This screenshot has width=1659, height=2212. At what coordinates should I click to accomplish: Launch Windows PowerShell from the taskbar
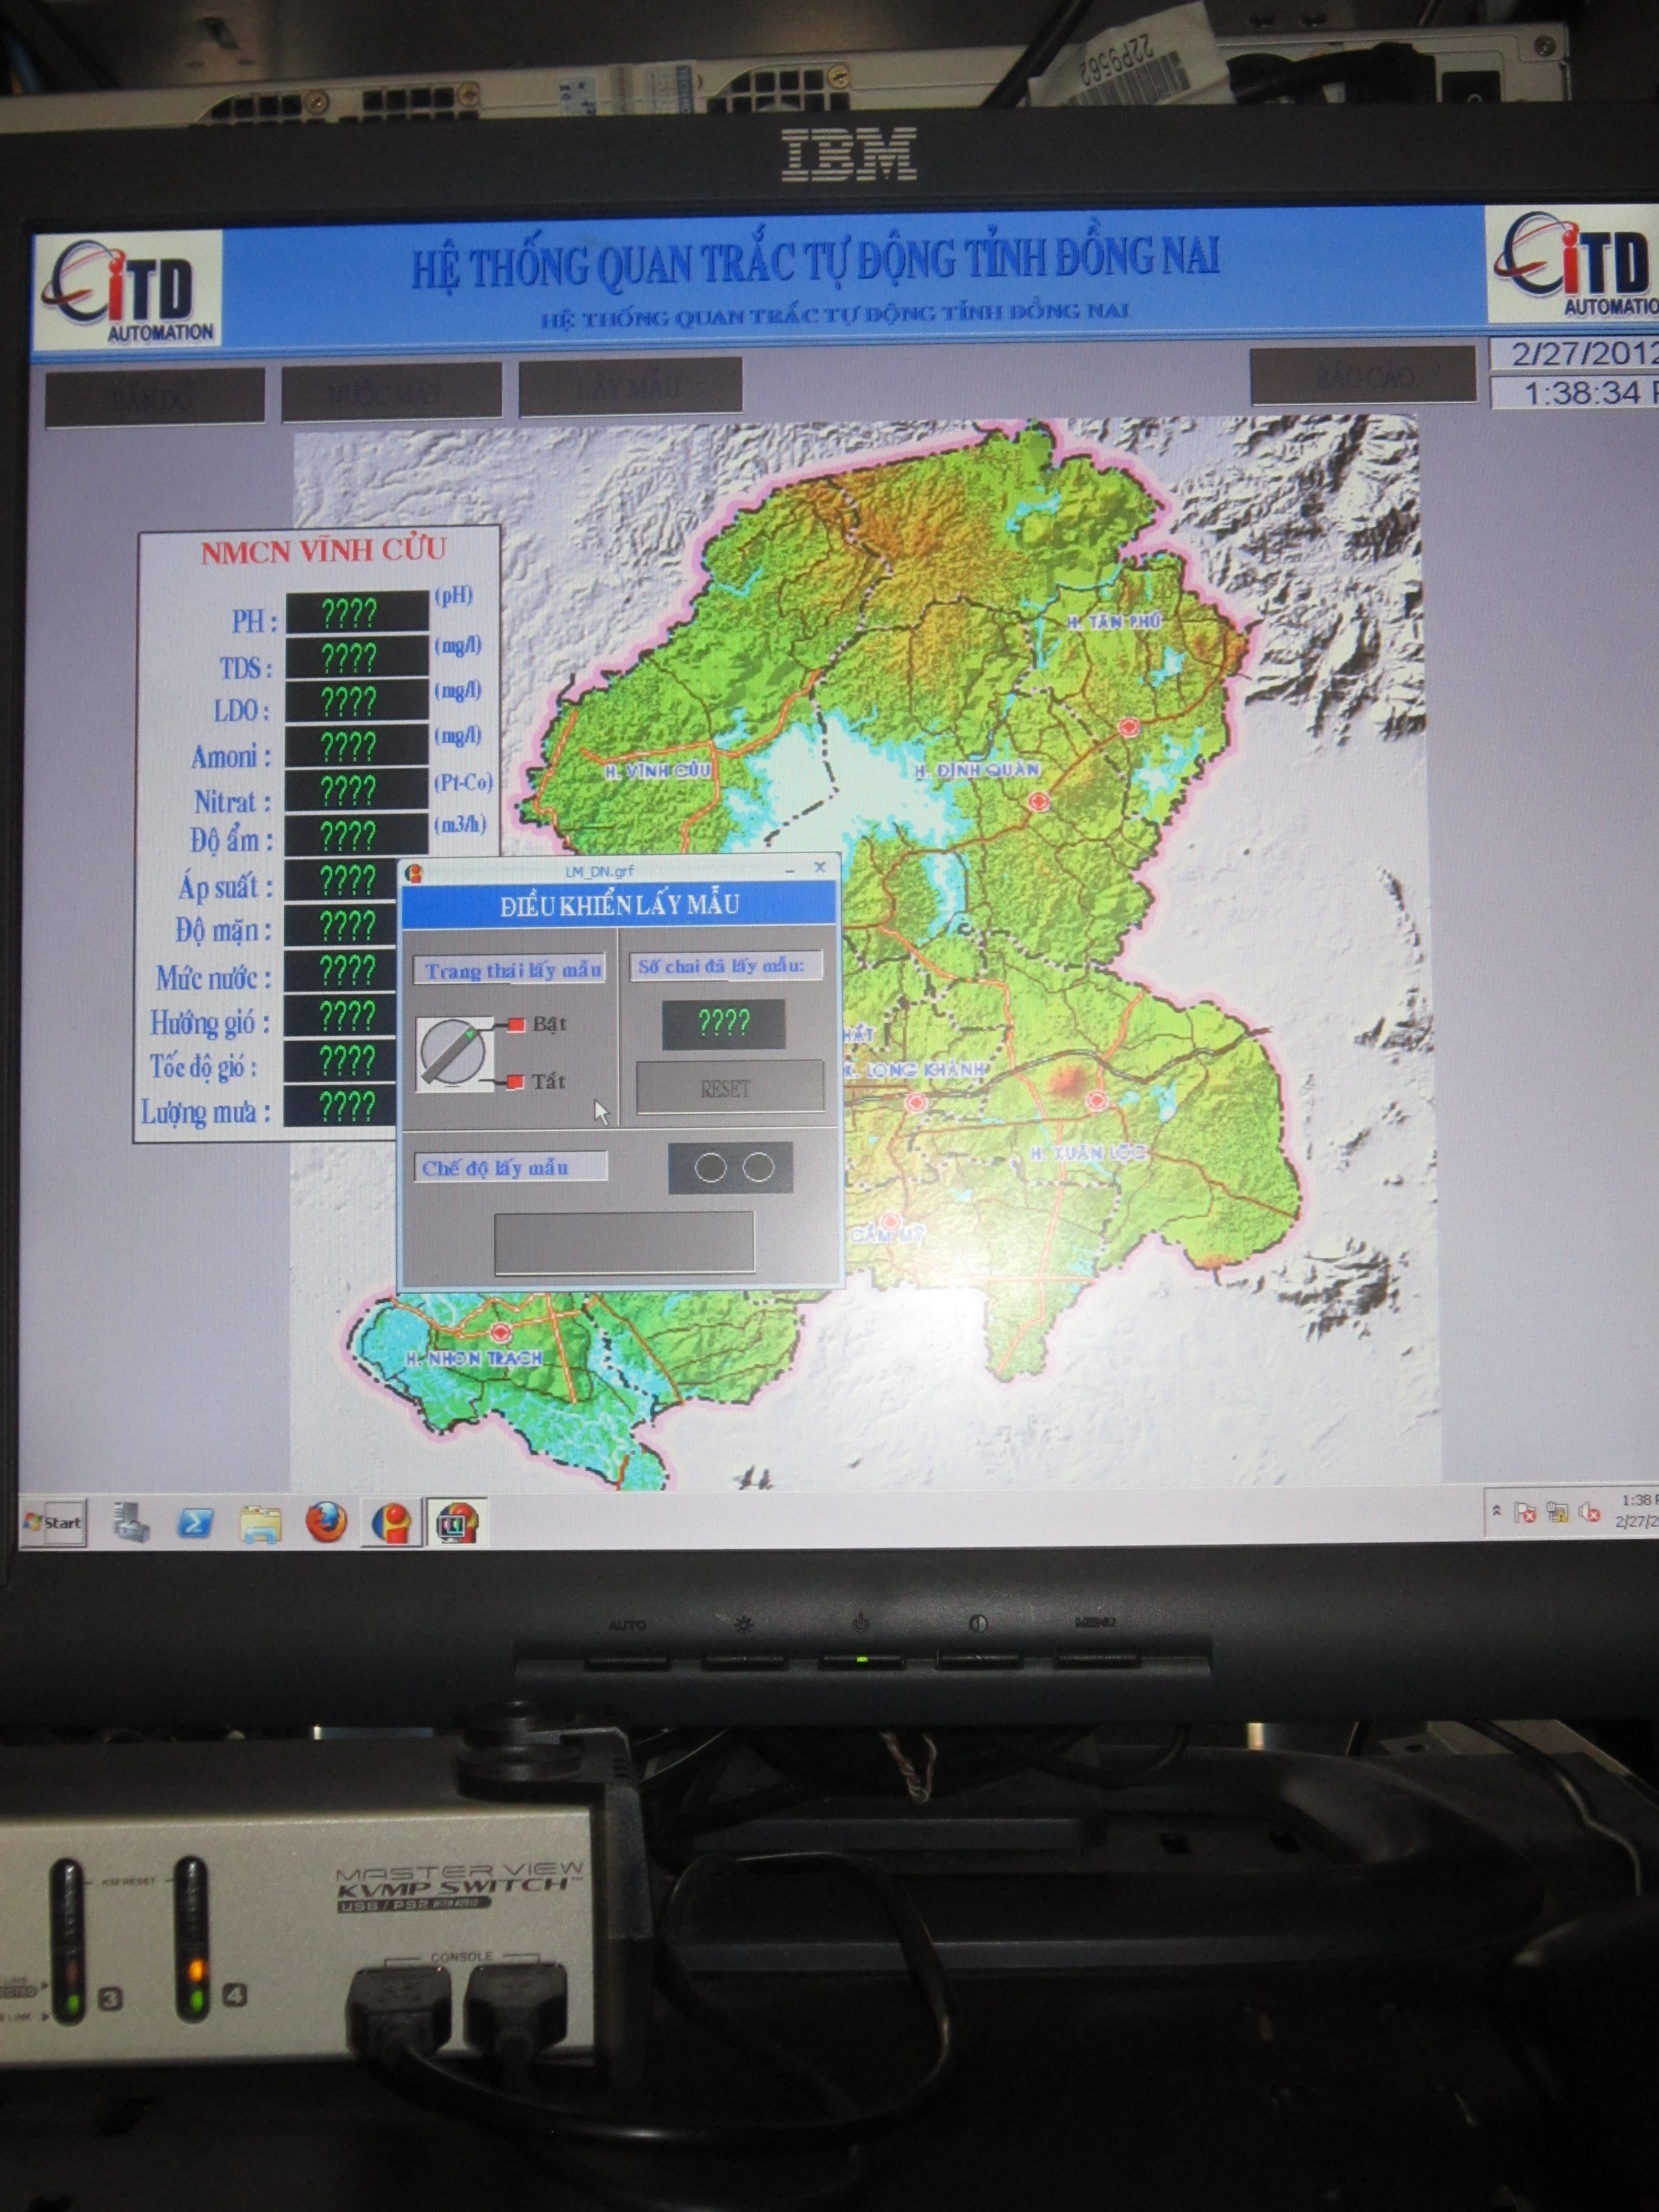pyautogui.click(x=195, y=1523)
